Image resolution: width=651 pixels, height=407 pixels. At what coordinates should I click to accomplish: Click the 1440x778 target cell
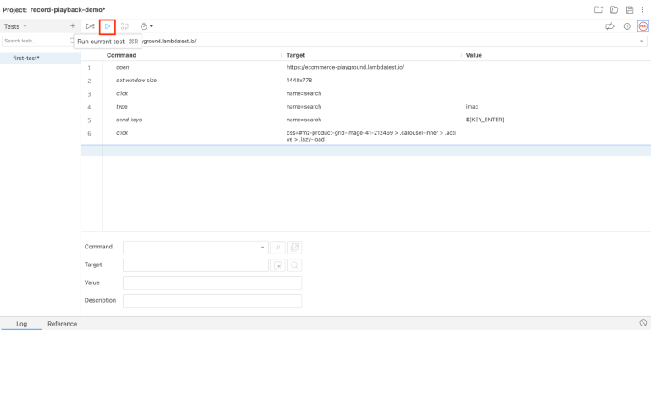(299, 81)
